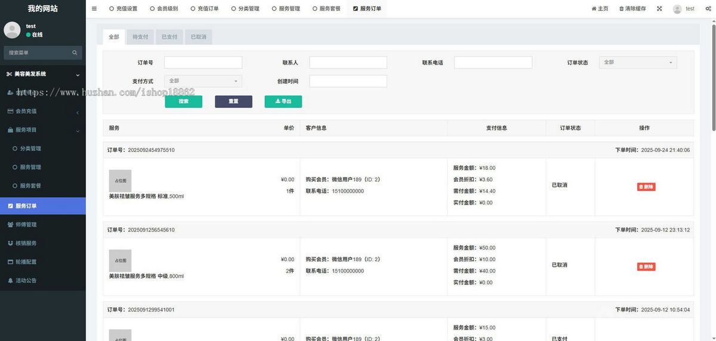This screenshot has height=341, width=716.
Task: Click 会员折扣 ¥10.00 value
Action: 487,259
